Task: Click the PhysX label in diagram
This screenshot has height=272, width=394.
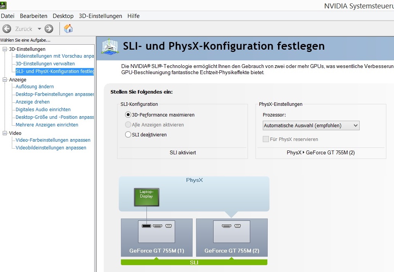Action: pos(194,180)
